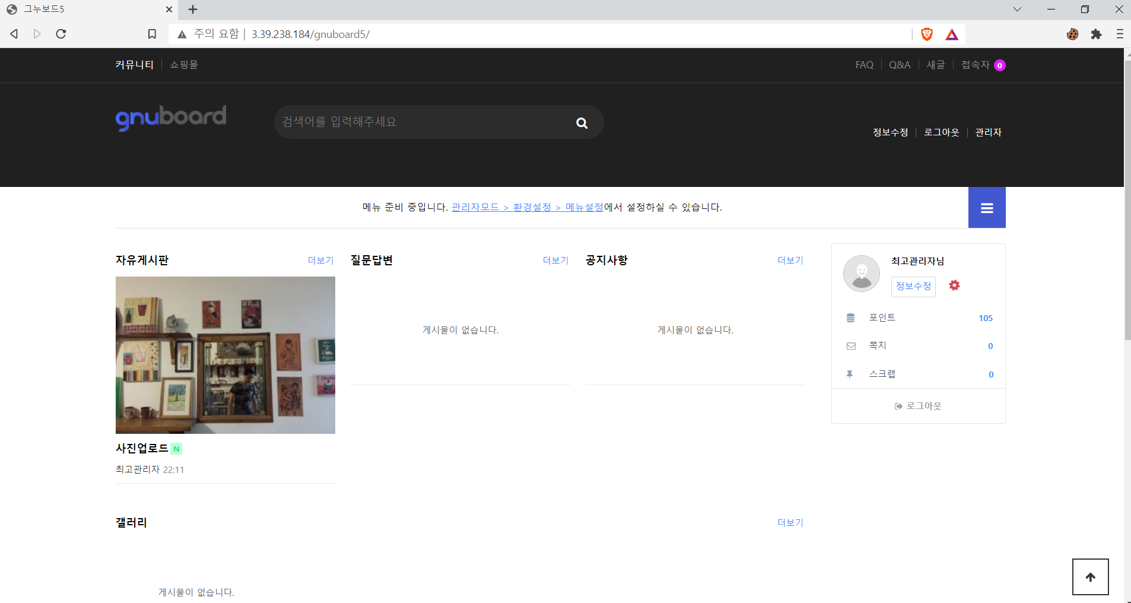Open the 접속자 menu link
Screen dimensions: 1131x603
[976, 65]
